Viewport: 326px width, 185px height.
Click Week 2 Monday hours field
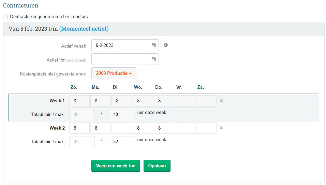click(100, 128)
